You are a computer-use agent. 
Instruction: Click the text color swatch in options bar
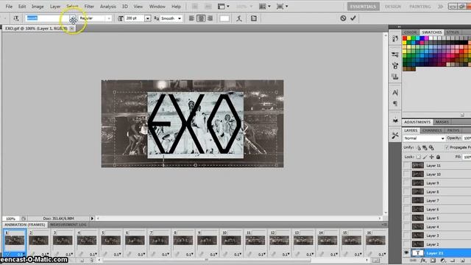tap(224, 18)
